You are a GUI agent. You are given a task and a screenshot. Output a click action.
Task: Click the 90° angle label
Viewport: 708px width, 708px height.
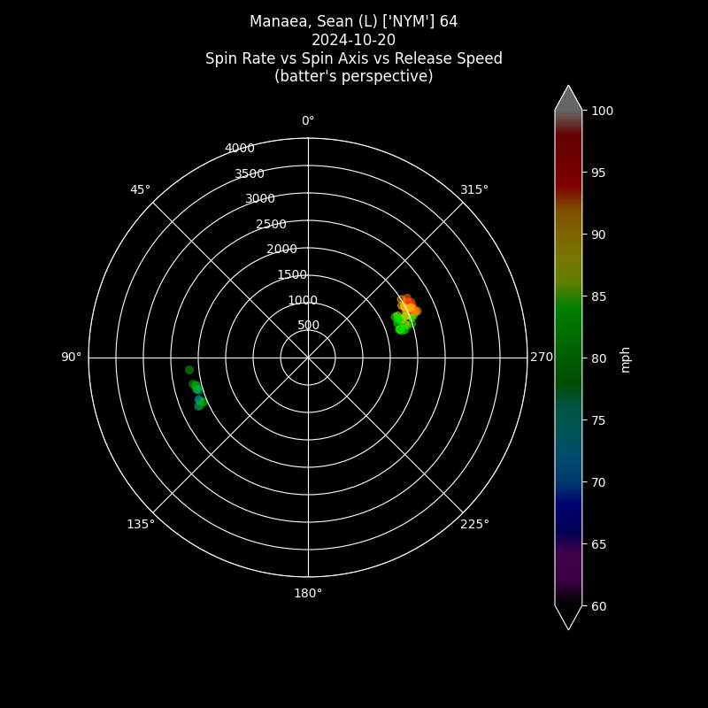click(72, 358)
